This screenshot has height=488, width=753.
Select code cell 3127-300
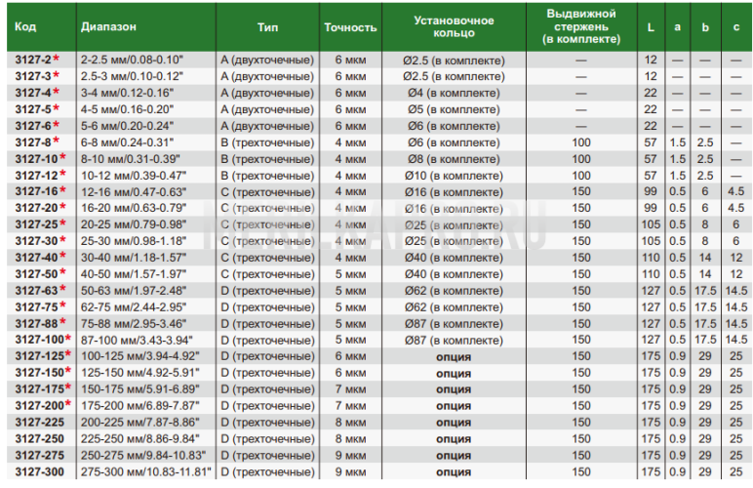pos(39,471)
